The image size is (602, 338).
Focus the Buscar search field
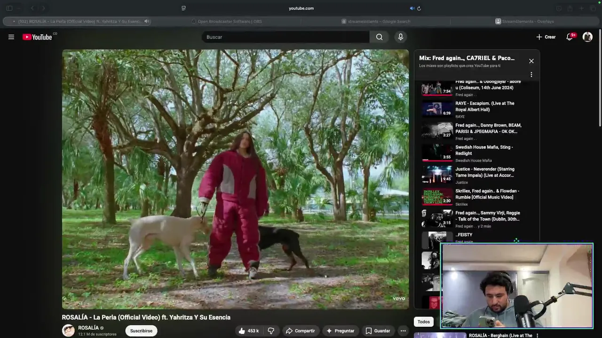285,37
